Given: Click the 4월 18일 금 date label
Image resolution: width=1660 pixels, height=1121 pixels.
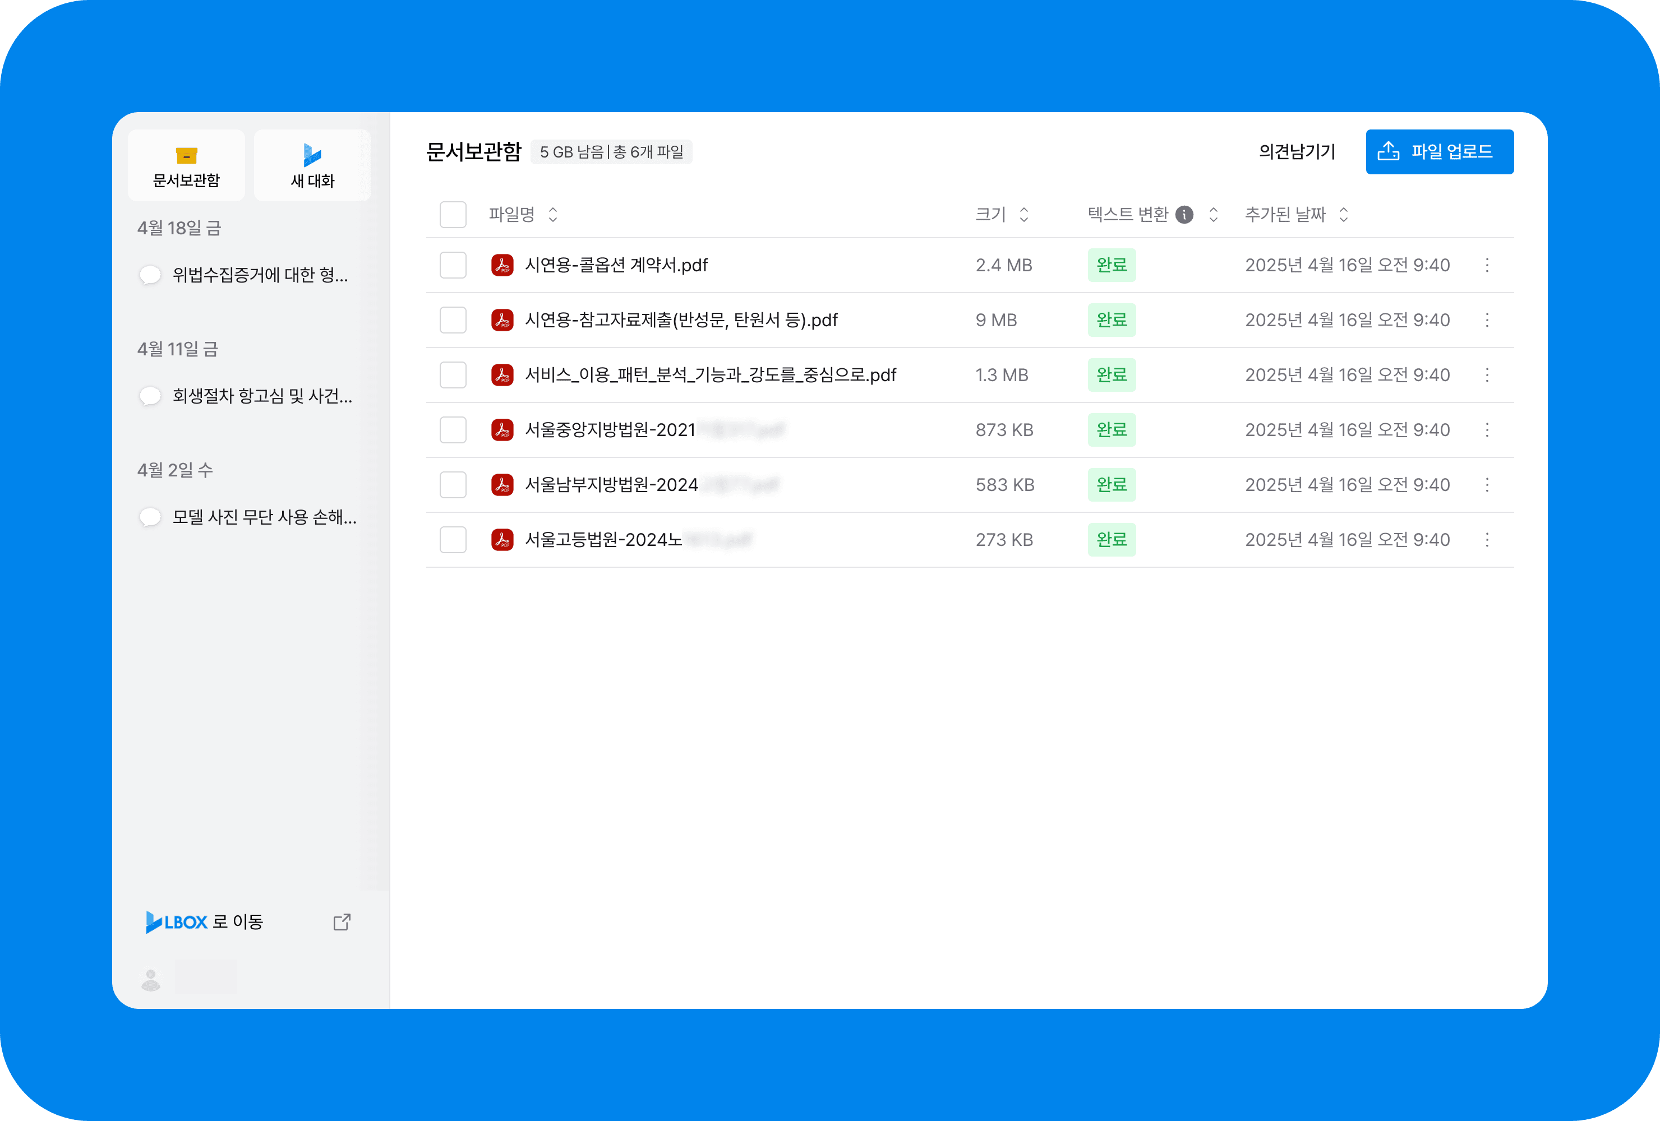Looking at the screenshot, I should click(178, 228).
